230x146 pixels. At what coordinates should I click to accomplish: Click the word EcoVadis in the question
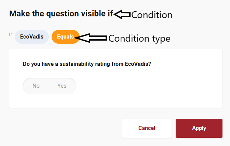click(138, 63)
